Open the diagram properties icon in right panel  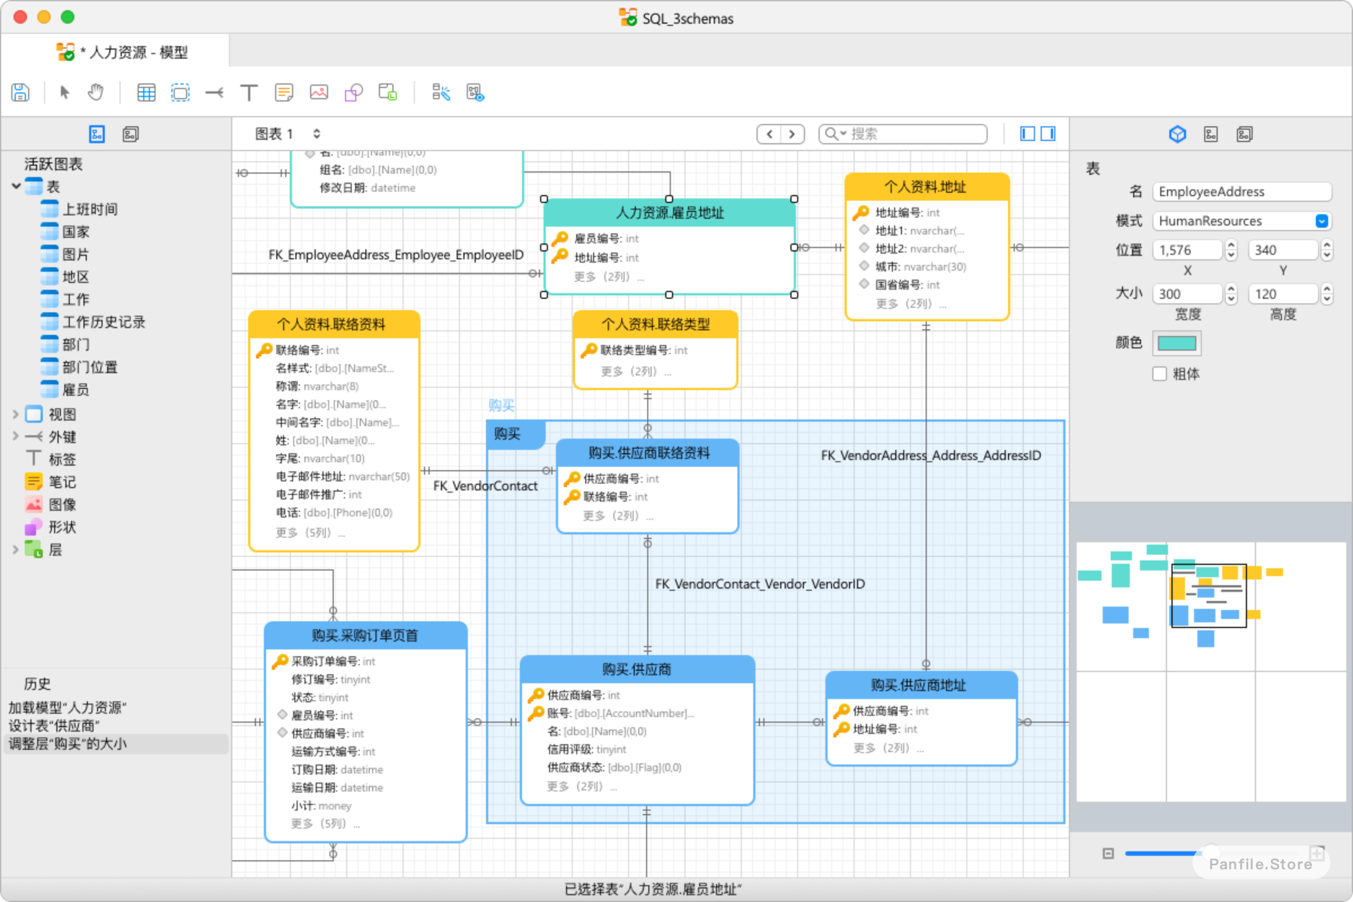click(x=1211, y=134)
